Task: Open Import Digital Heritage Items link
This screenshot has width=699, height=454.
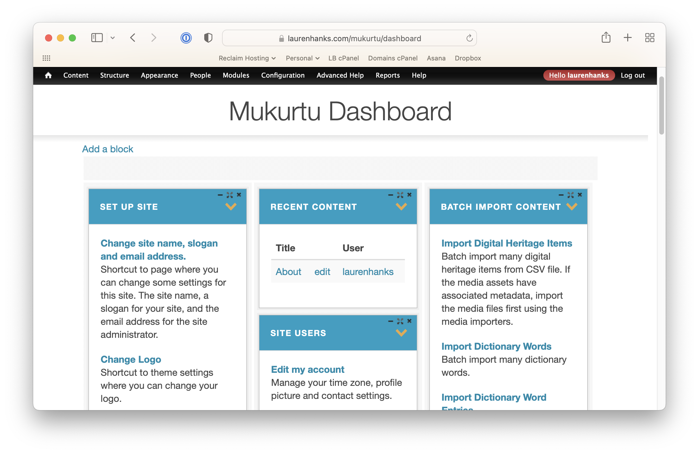Action: pyautogui.click(x=507, y=243)
